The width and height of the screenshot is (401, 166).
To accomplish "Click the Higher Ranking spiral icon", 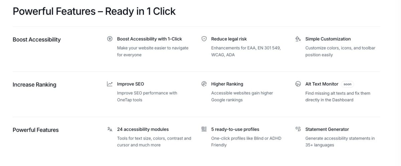I will coord(204,84).
